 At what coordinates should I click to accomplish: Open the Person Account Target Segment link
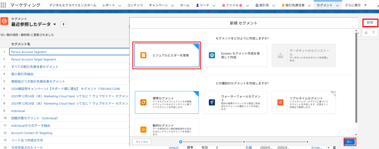(34, 59)
